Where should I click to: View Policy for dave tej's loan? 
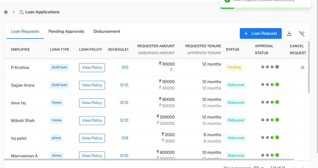coord(92,103)
